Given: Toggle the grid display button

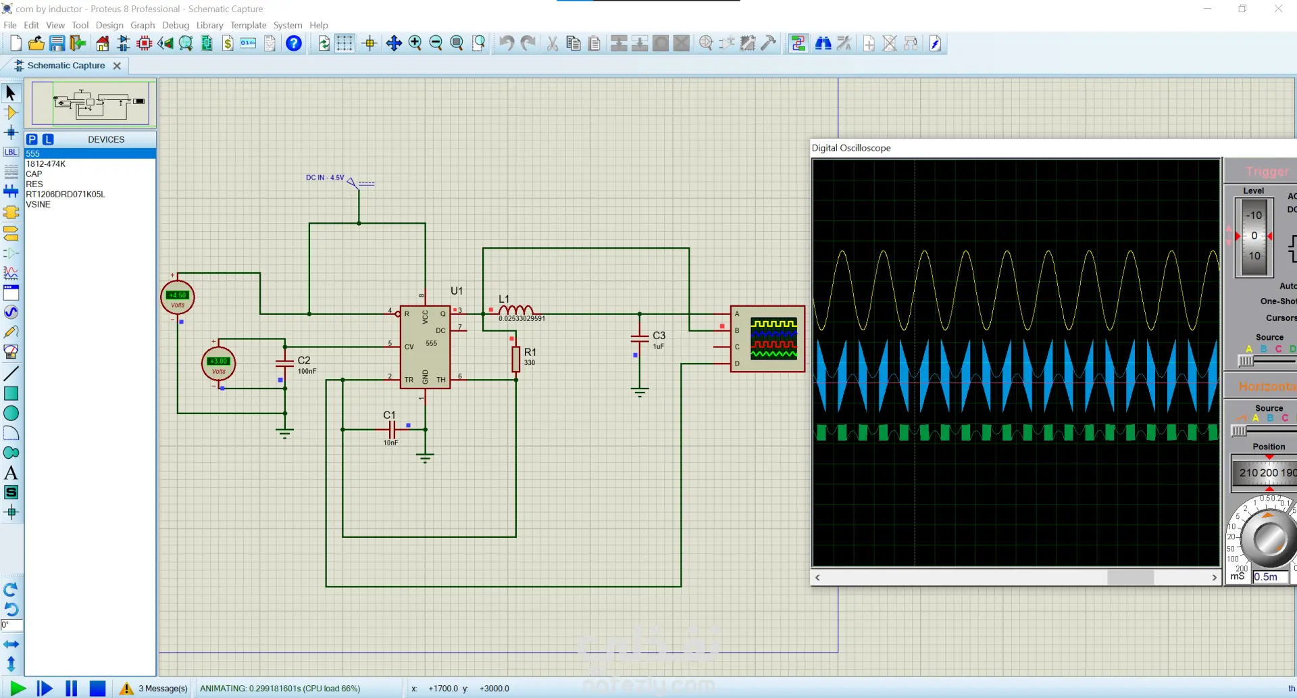Looking at the screenshot, I should (x=345, y=43).
